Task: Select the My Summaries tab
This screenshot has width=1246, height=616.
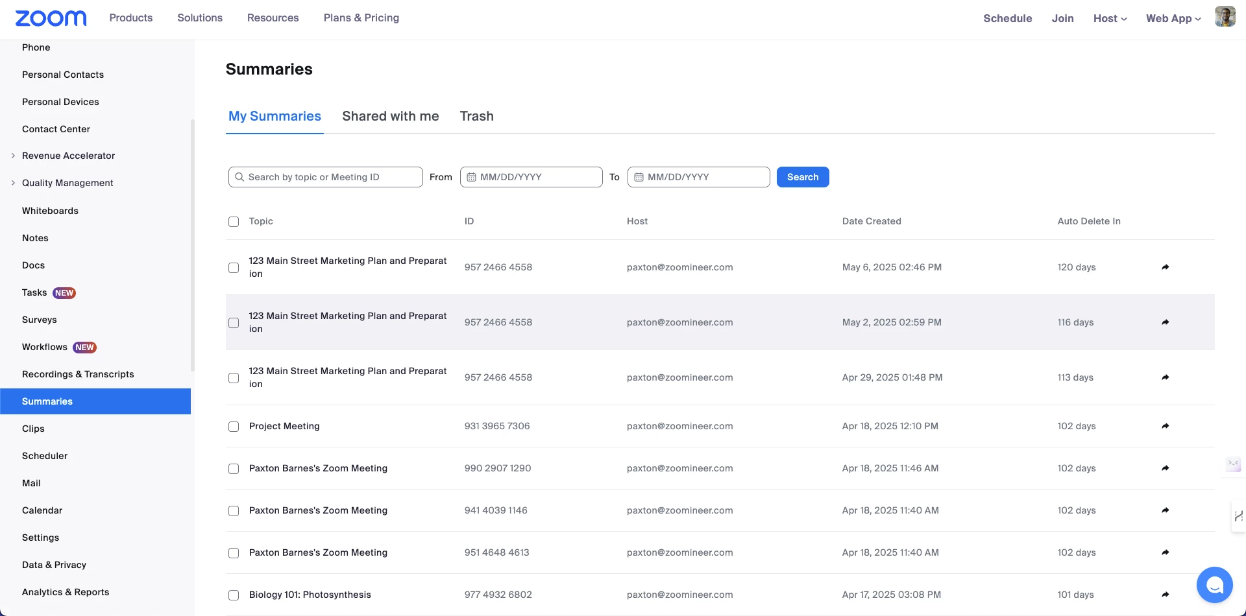Action: point(275,116)
